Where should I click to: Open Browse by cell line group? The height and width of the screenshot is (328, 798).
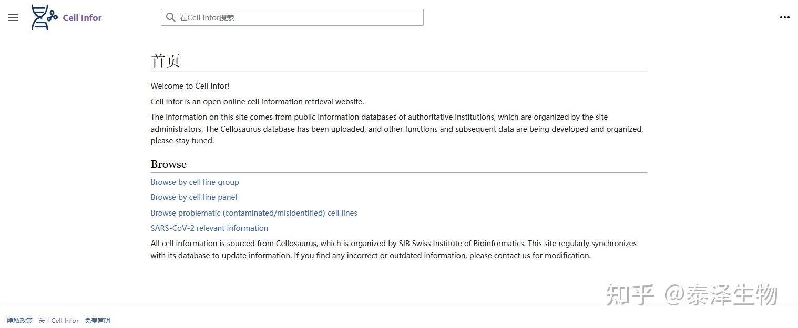tap(195, 182)
